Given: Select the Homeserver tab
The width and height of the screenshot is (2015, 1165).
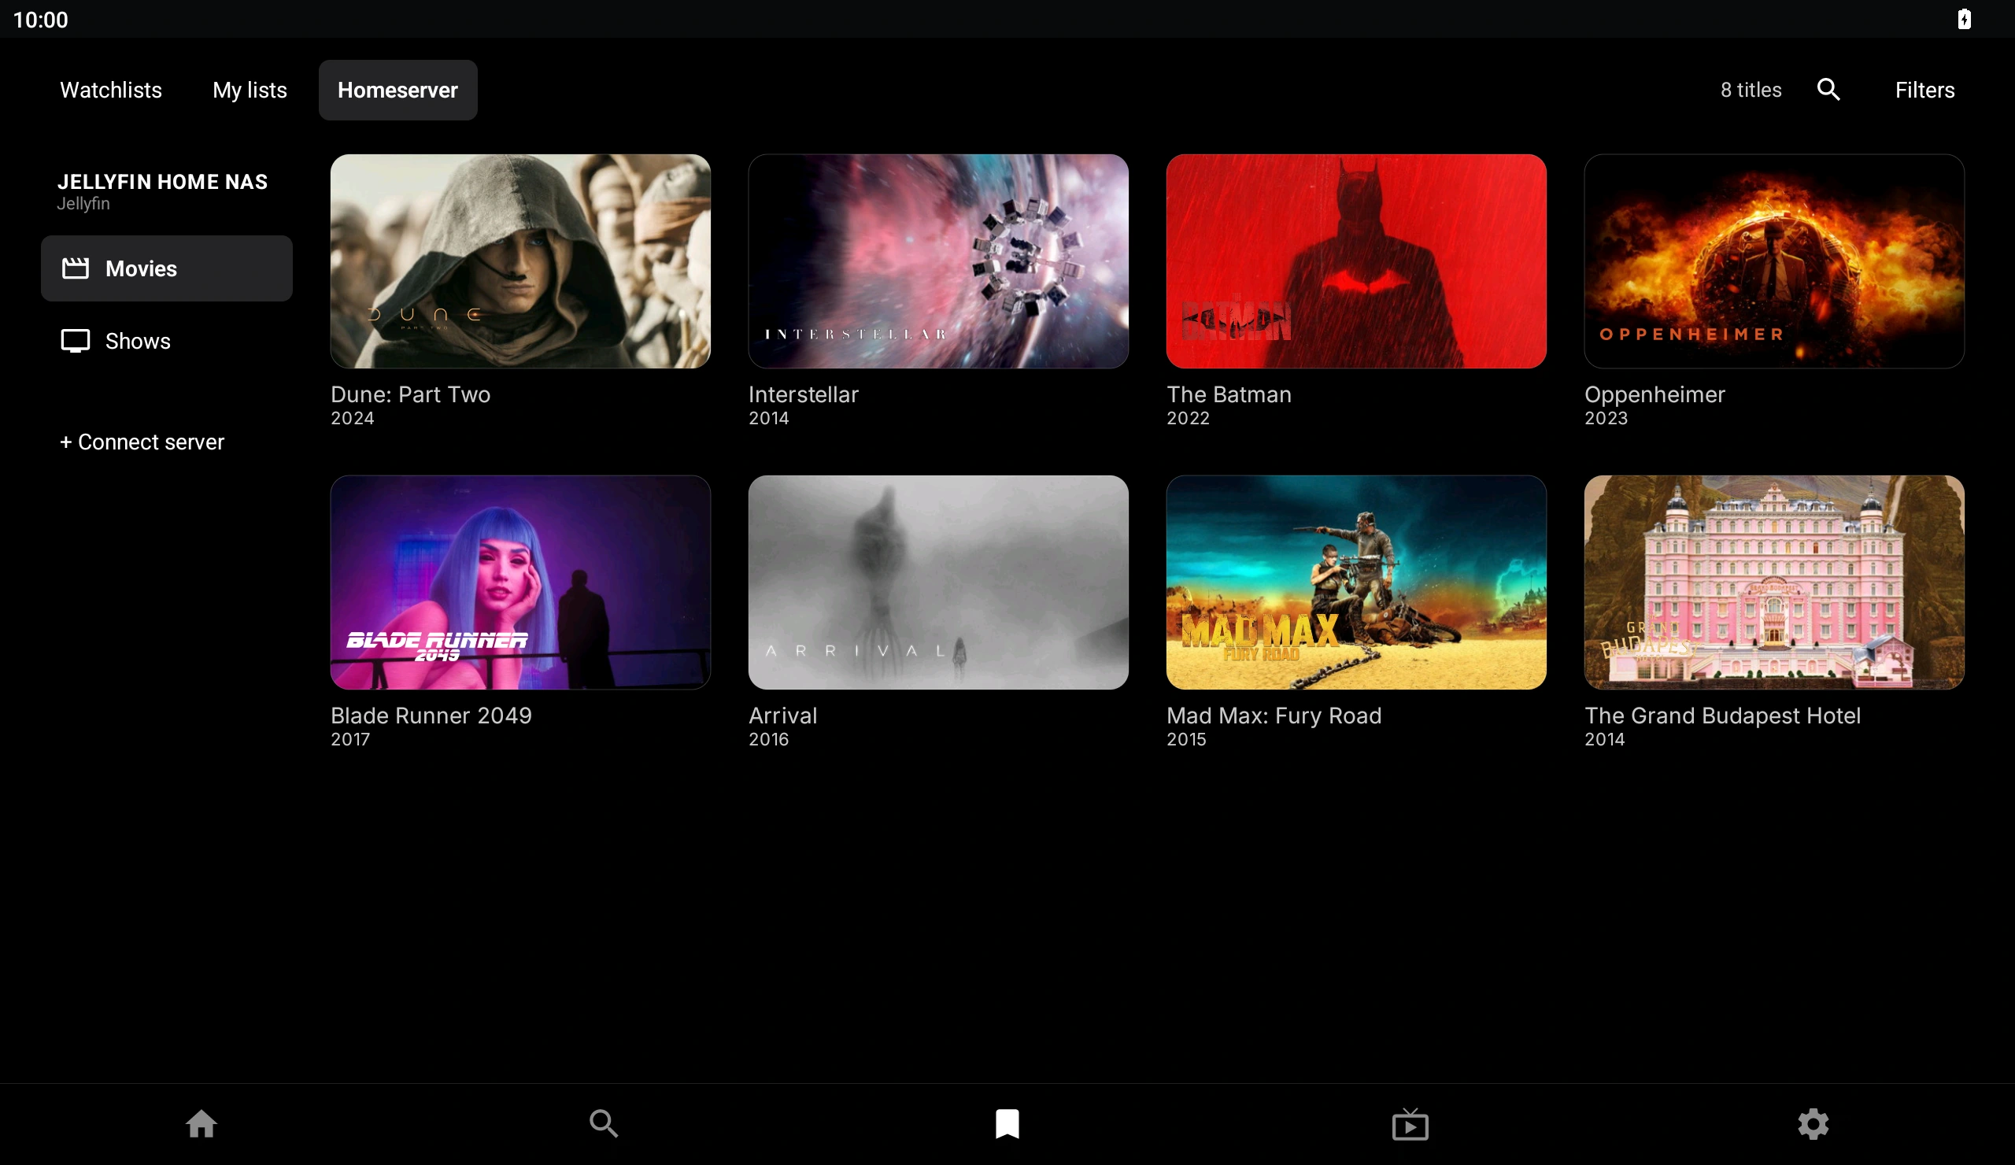Looking at the screenshot, I should tap(398, 90).
